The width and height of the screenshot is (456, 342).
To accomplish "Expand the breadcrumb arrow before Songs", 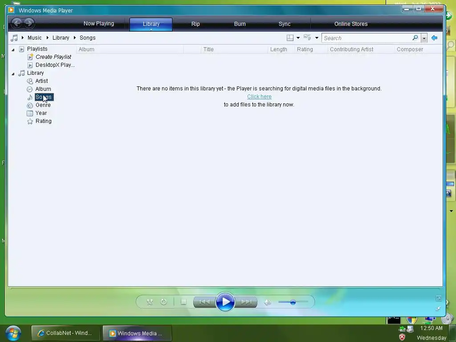I will pyautogui.click(x=75, y=37).
